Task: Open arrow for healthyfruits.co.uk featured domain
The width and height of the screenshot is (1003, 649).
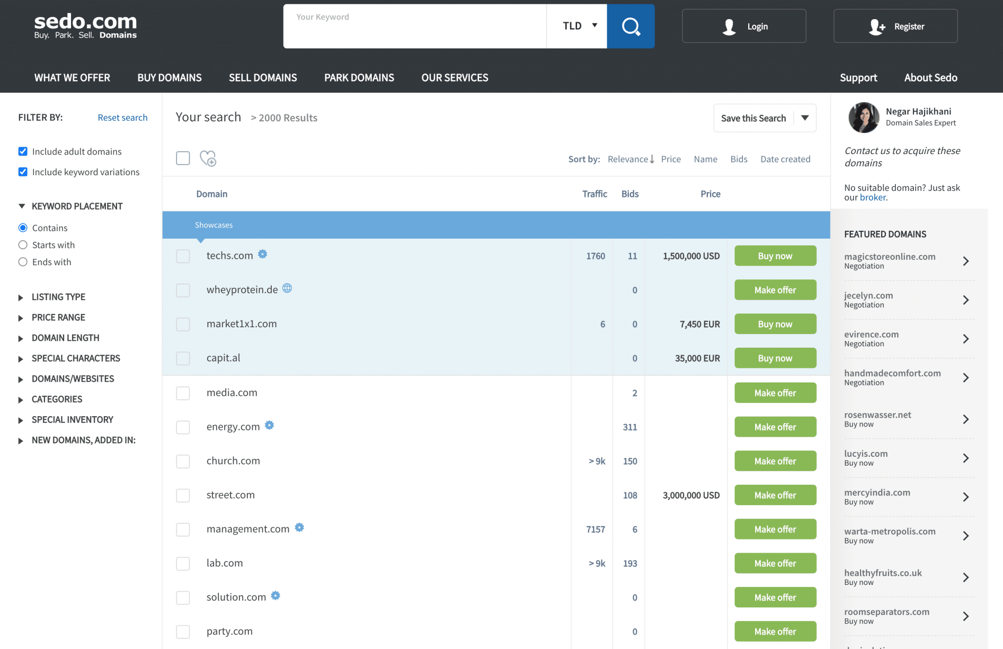Action: pos(965,578)
